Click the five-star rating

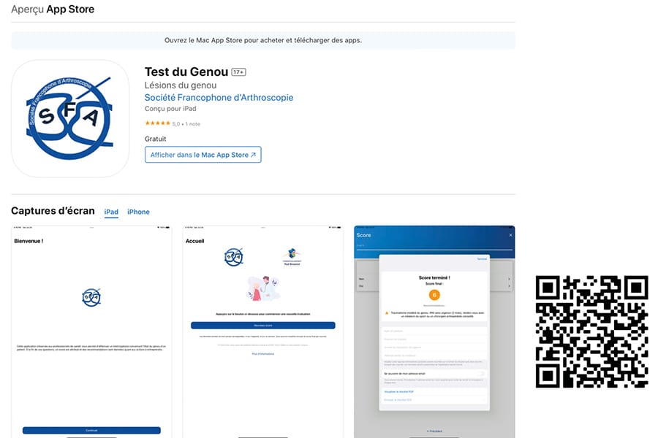[157, 123]
